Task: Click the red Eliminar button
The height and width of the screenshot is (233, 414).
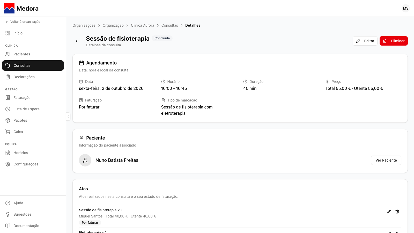Action: coord(394,41)
